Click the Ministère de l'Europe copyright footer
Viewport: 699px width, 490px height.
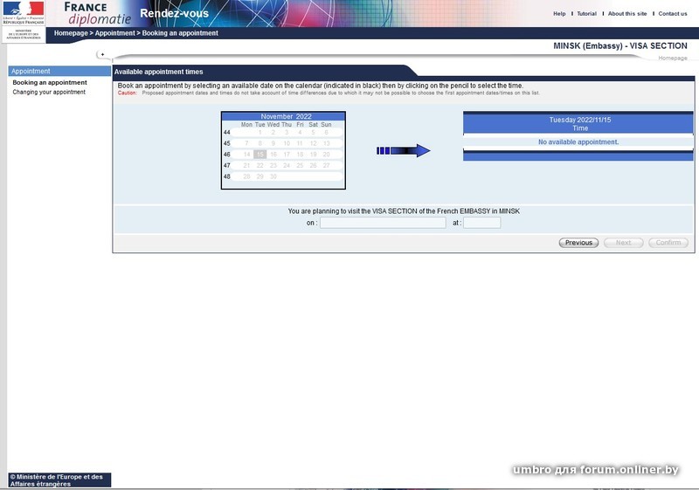click(59, 480)
